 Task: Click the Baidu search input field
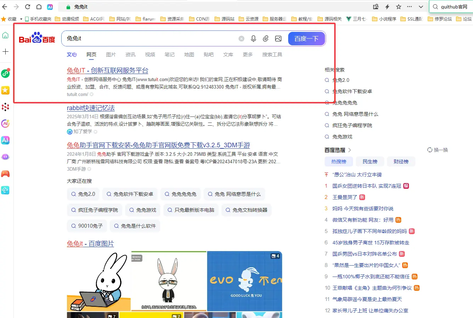tap(150, 39)
